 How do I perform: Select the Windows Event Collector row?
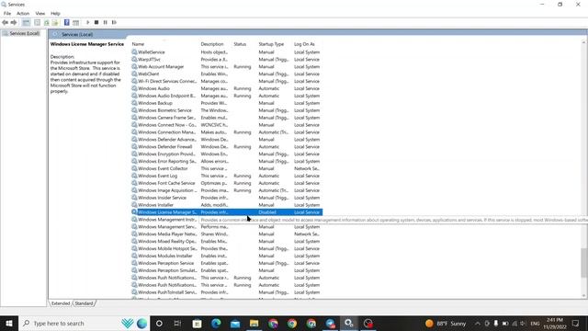[x=227, y=168]
